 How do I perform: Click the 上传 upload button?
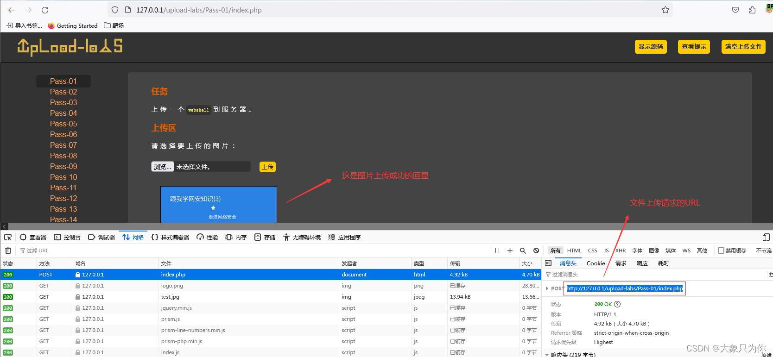tap(267, 167)
